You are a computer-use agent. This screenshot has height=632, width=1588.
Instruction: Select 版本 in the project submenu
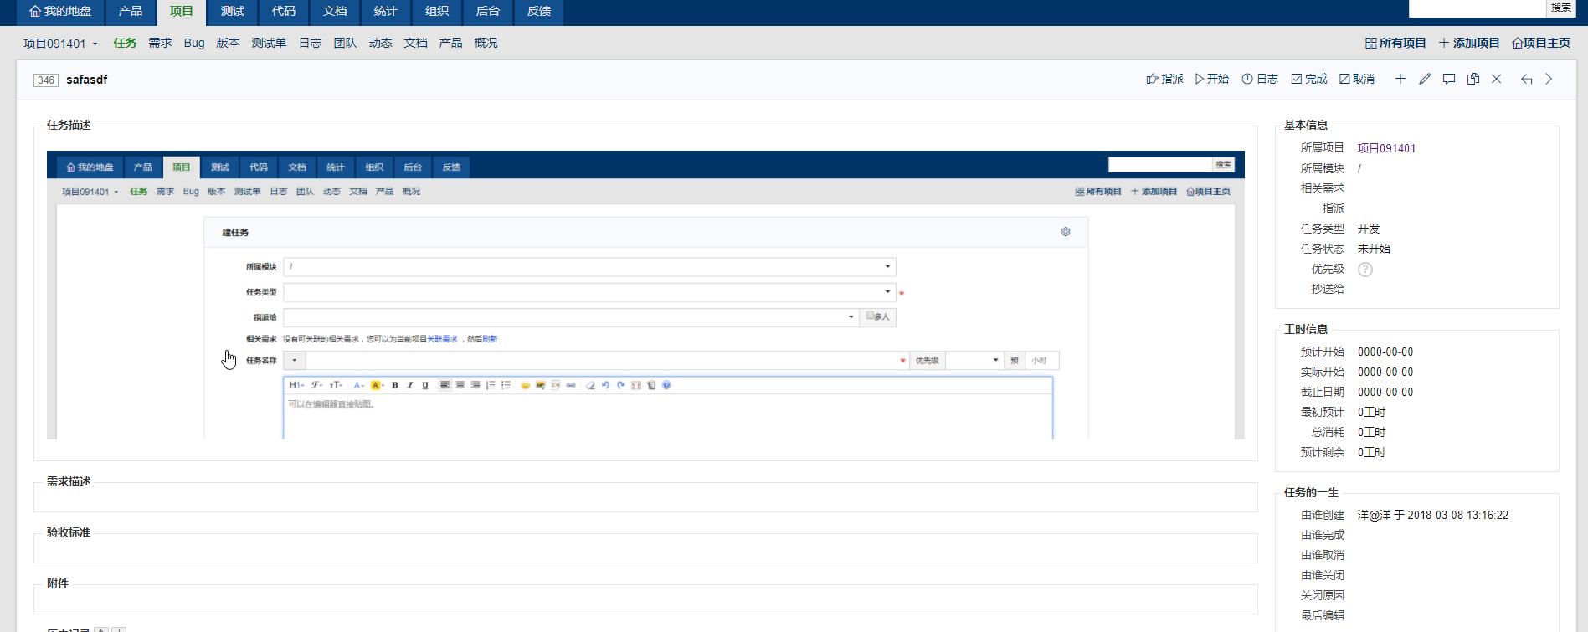click(228, 44)
